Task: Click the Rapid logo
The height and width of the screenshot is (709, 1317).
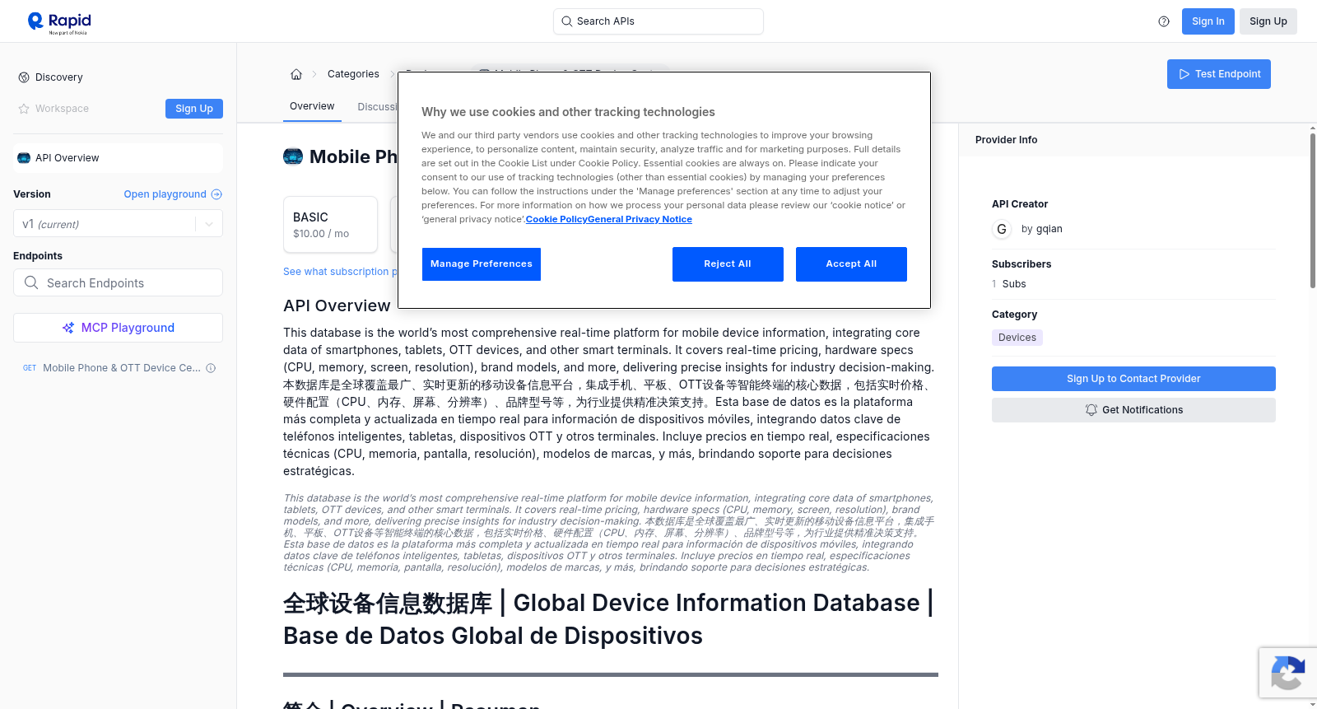Action: click(59, 22)
